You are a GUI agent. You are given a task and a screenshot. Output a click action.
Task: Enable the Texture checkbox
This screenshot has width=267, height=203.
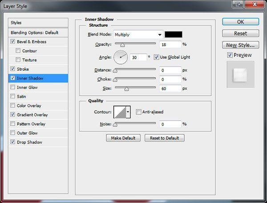pos(18,60)
